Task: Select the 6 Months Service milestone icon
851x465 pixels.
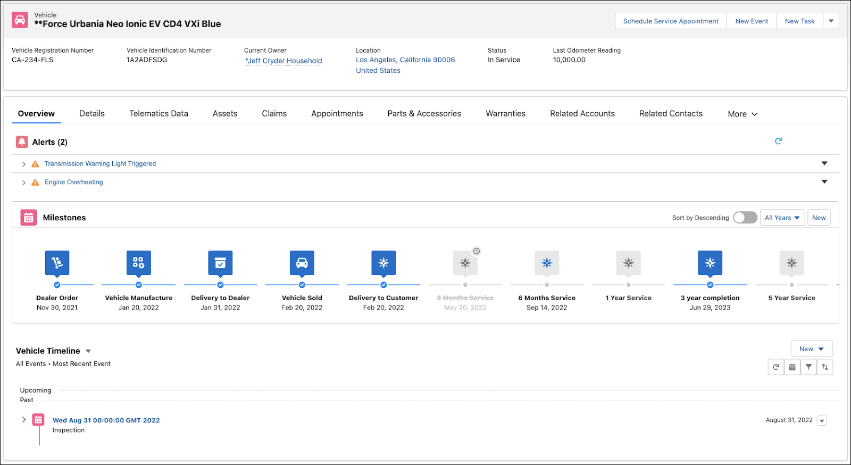Action: tap(547, 263)
